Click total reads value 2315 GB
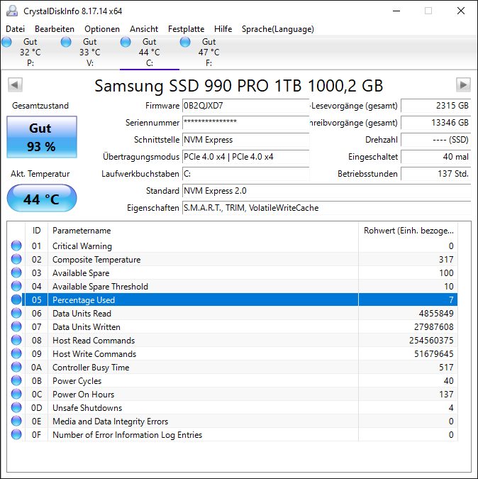The height and width of the screenshot is (479, 478). [436, 106]
